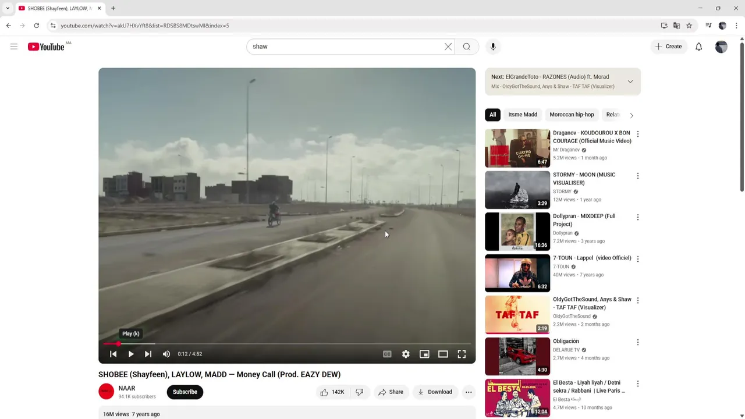745x419 pixels.
Task: Subscribe to NAAR channel
Action: coord(185,392)
